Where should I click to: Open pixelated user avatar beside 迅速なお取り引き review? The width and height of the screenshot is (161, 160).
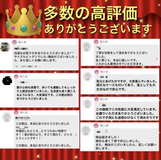point(5,47)
